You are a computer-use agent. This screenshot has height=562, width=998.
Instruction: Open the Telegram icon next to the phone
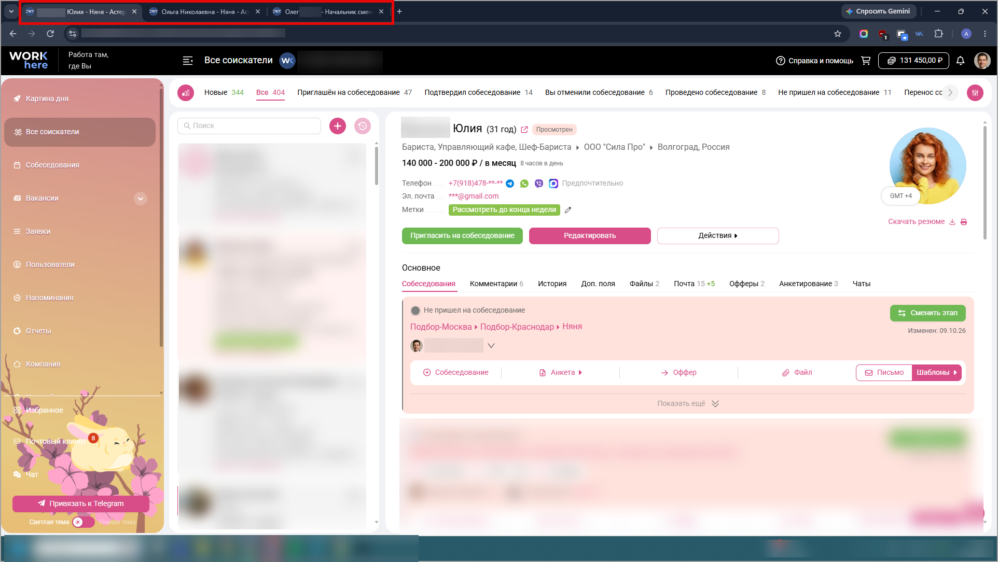click(x=510, y=184)
